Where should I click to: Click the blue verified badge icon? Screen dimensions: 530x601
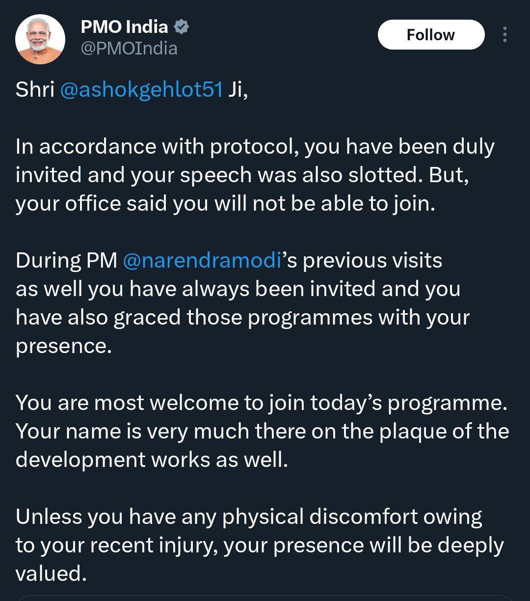pyautogui.click(x=182, y=27)
